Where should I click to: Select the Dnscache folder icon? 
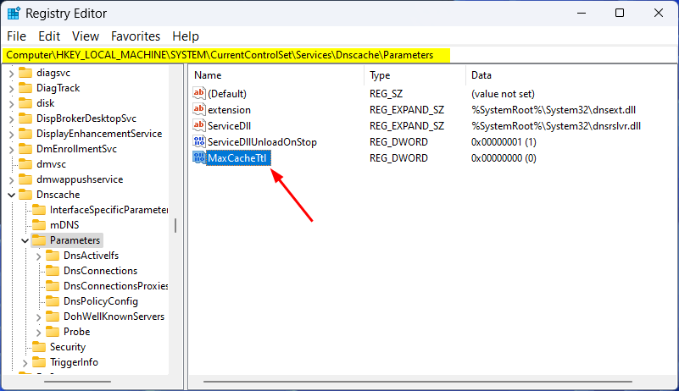[x=25, y=194]
